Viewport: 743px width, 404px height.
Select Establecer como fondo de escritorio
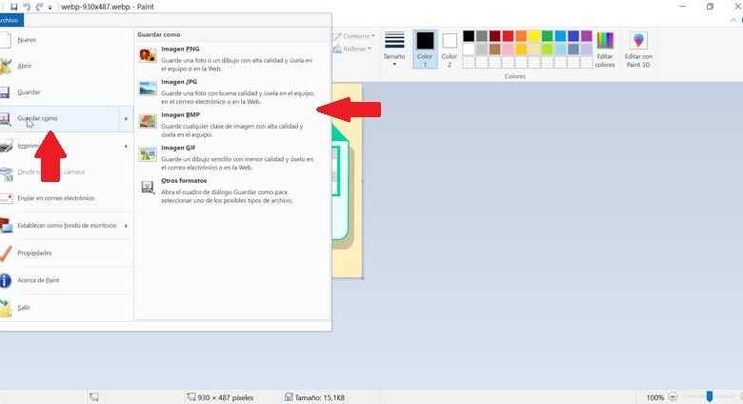pos(66,226)
